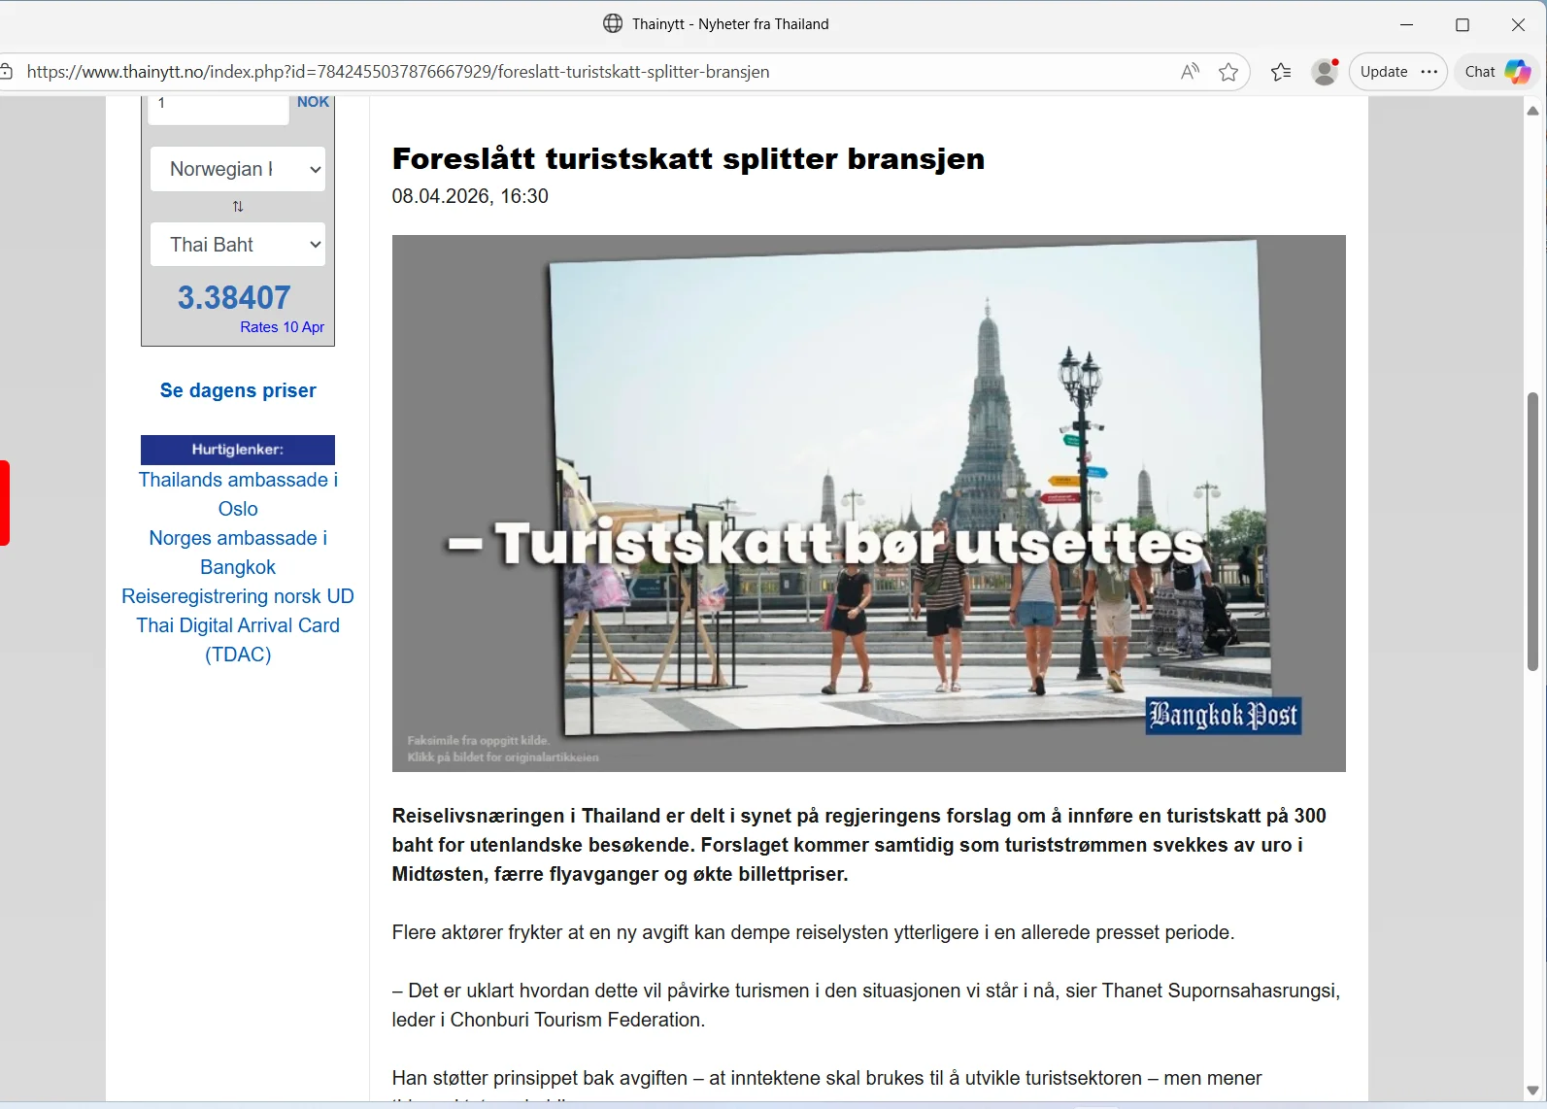Click the NOK label in converter
Viewport: 1547px width, 1109px height.
click(313, 102)
